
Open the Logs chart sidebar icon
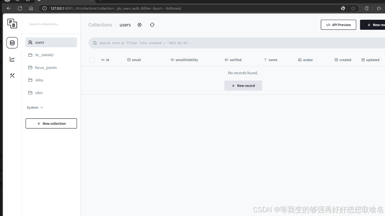point(12,59)
